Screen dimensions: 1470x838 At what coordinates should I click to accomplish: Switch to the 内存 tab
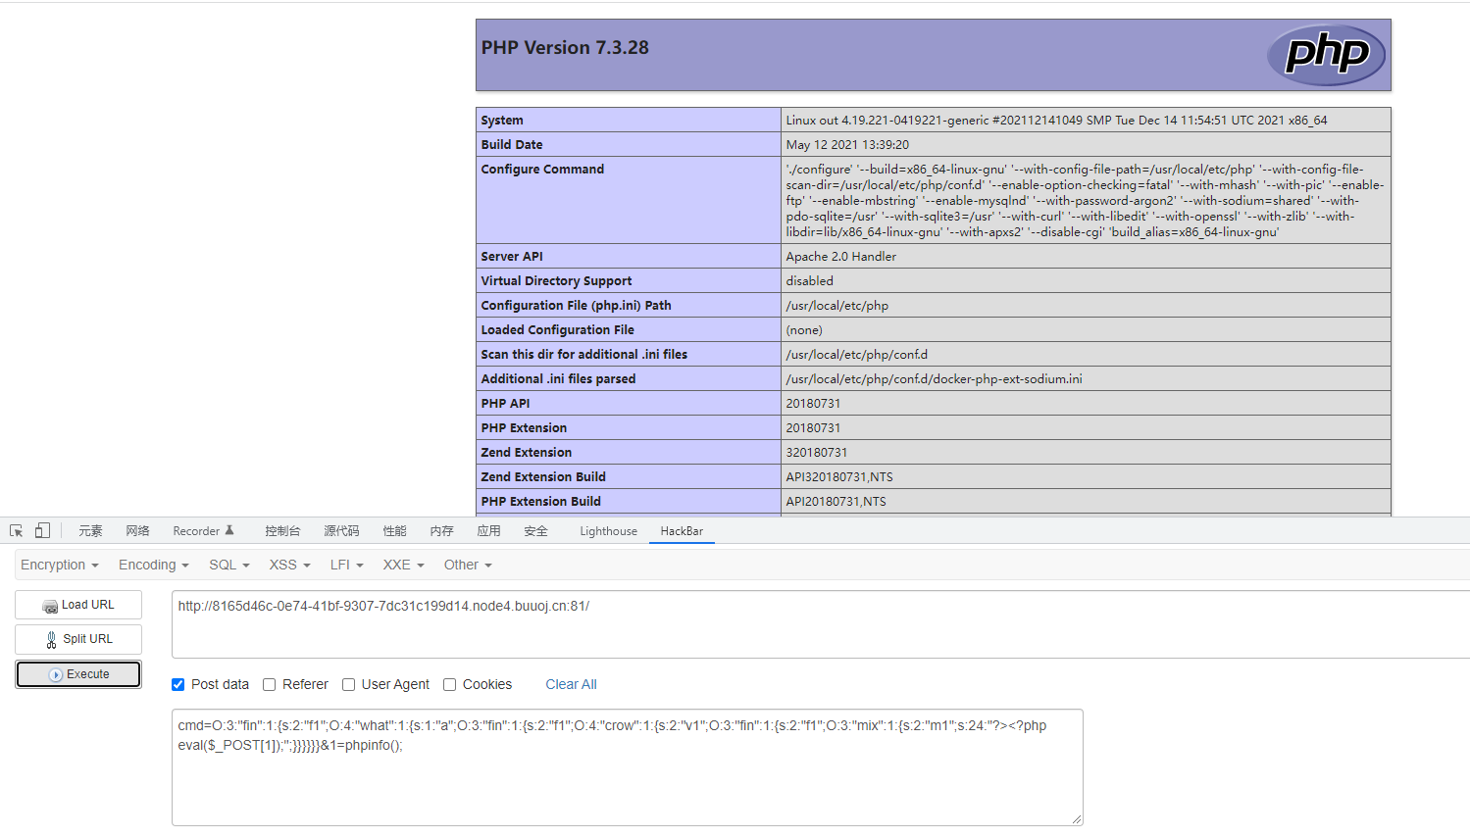(441, 530)
